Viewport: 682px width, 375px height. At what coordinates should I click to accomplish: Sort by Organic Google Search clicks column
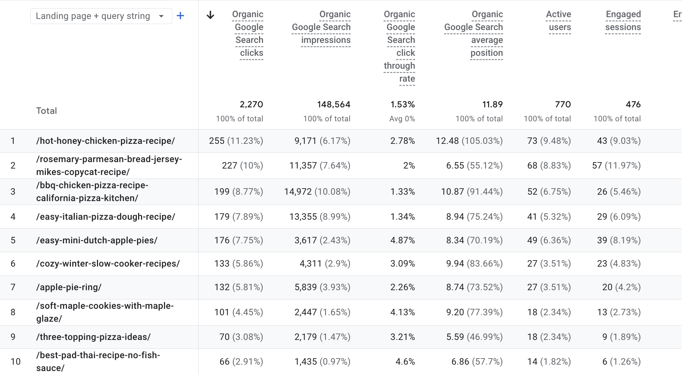pos(248,33)
